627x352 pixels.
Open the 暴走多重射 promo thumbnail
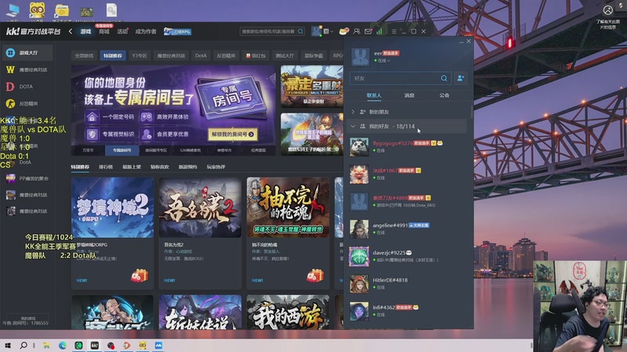312,86
